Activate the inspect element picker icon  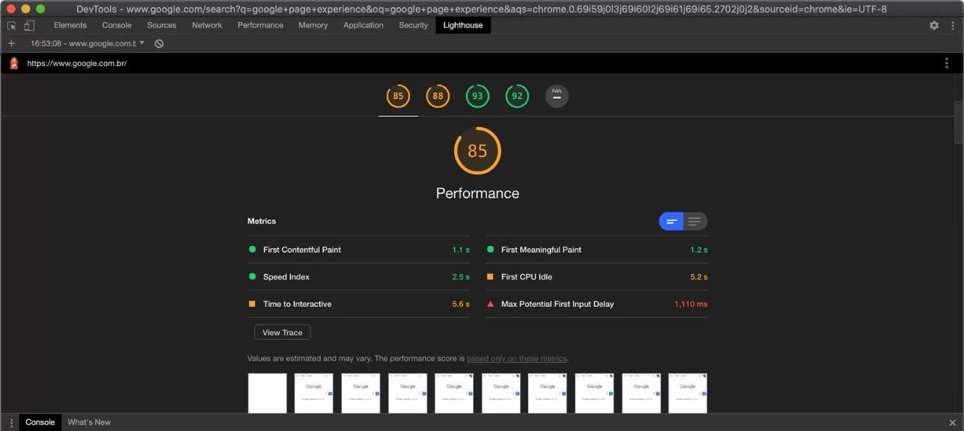(12, 25)
